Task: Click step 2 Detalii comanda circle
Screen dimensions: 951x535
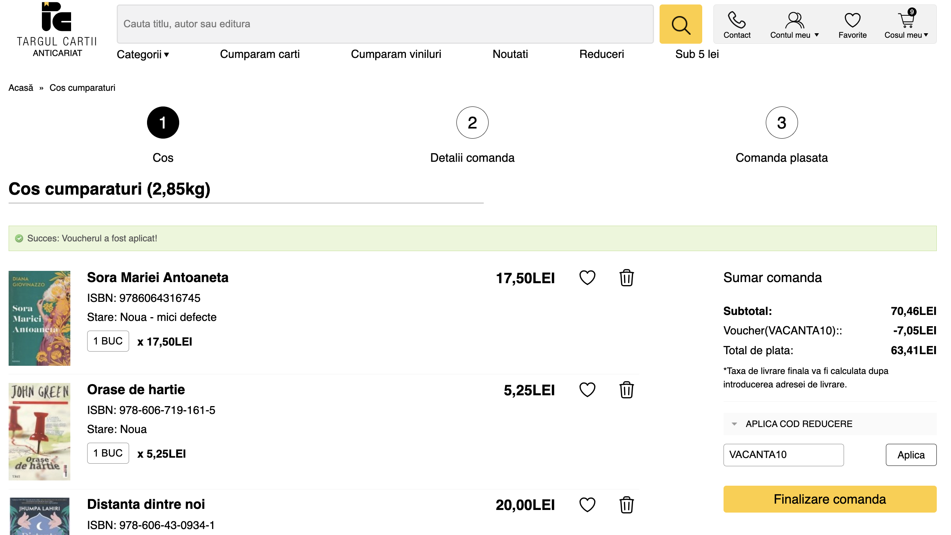Action: tap(472, 123)
